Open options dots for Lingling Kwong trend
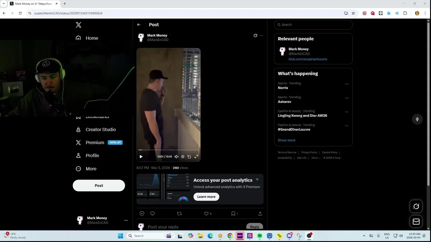The height and width of the screenshot is (242, 431). click(x=346, y=112)
